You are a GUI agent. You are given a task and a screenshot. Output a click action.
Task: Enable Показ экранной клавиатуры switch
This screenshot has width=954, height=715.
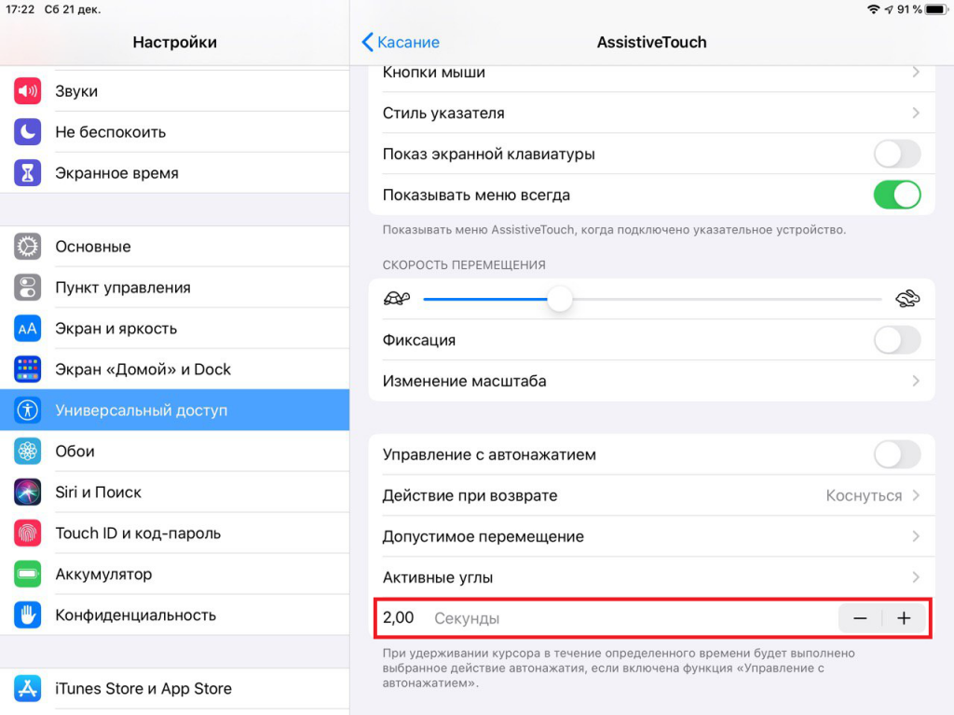896,155
